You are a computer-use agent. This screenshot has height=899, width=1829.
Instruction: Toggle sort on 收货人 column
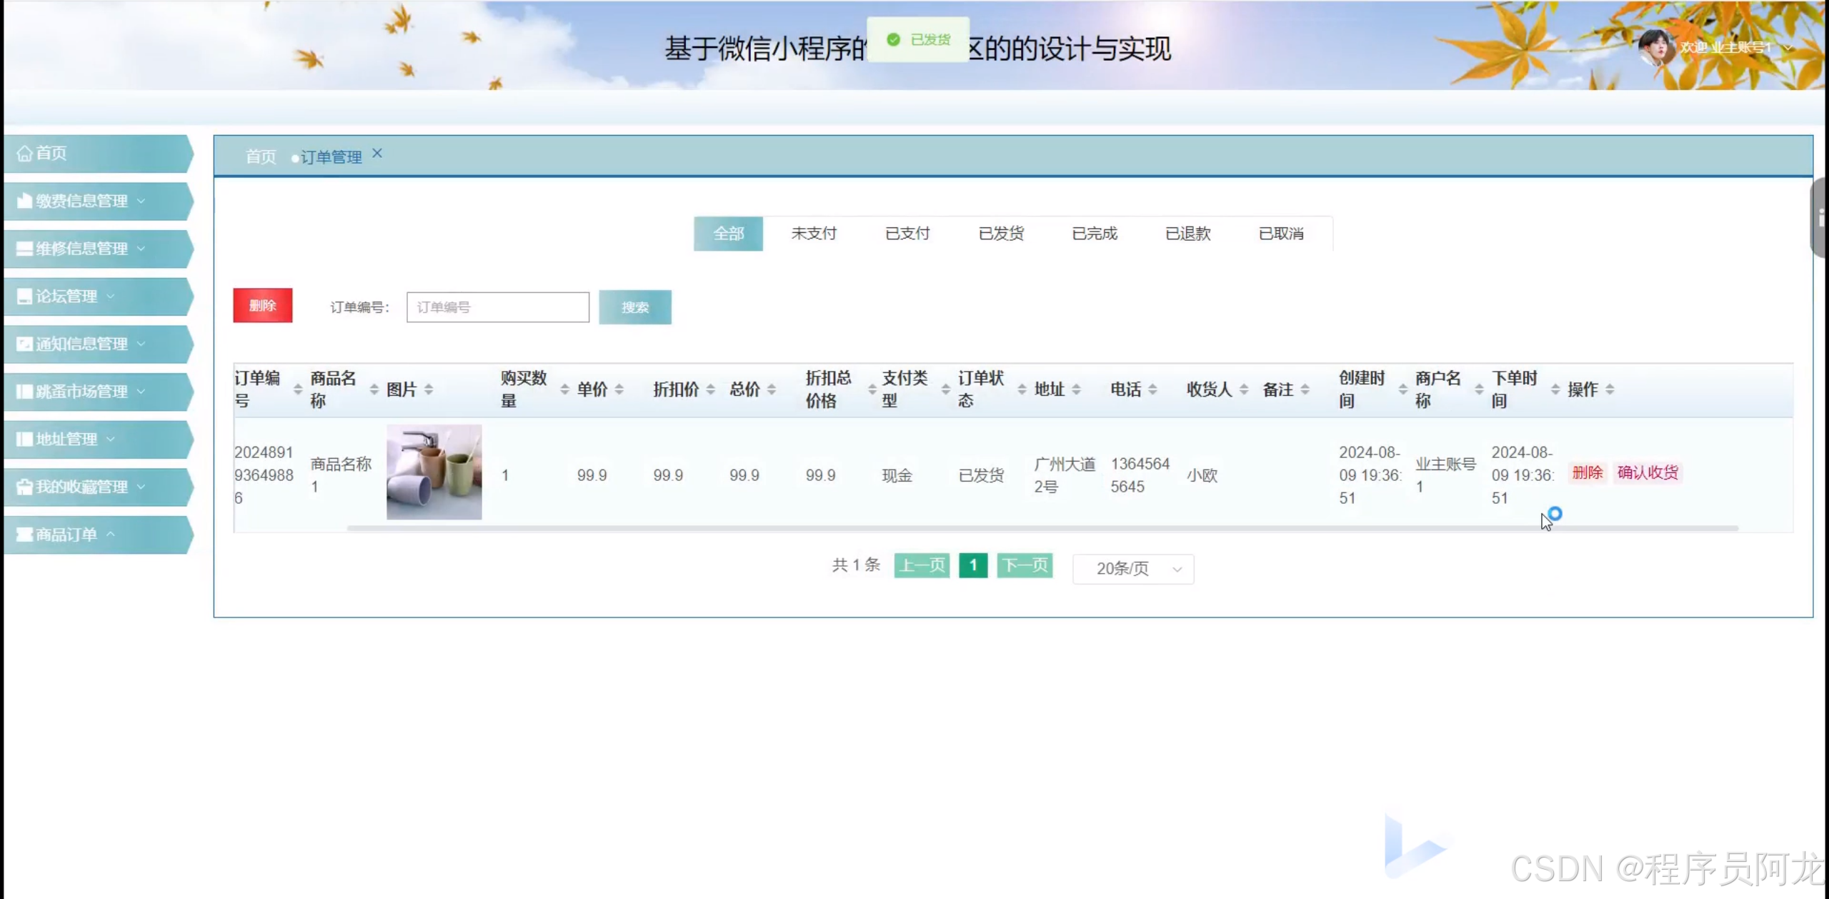(1244, 389)
